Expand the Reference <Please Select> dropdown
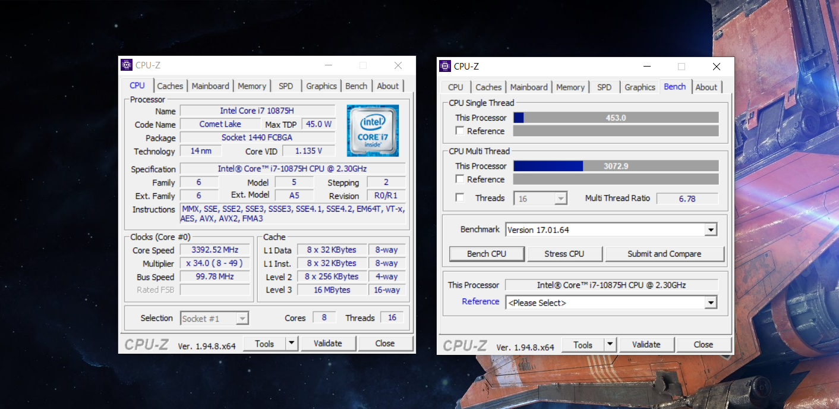Viewport: 839px width, 409px height. click(x=711, y=303)
